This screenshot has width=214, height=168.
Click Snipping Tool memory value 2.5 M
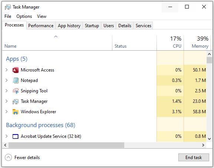pyautogui.click(x=200, y=91)
